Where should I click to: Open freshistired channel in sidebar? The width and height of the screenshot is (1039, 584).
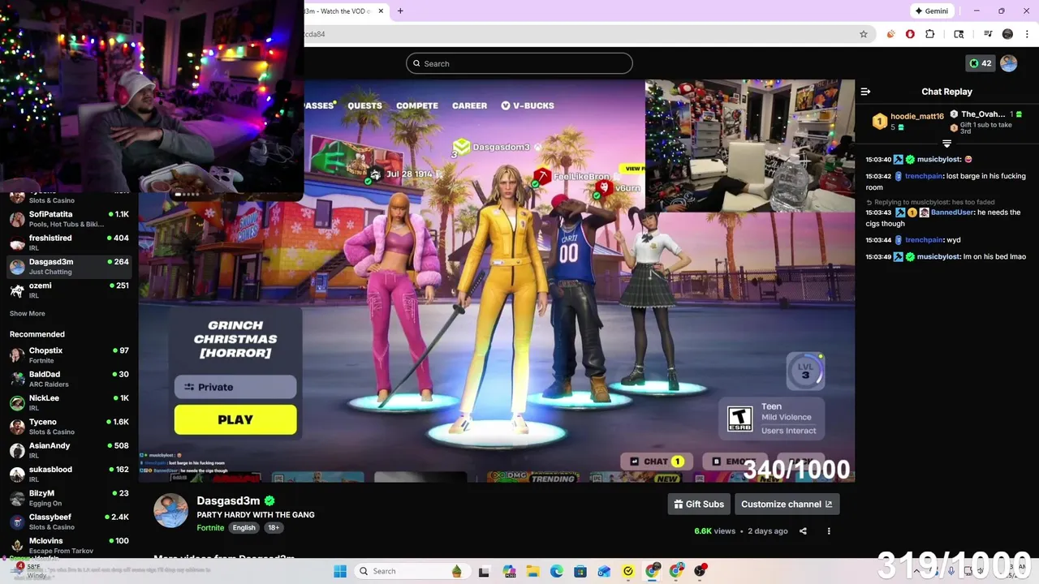[x=69, y=243]
